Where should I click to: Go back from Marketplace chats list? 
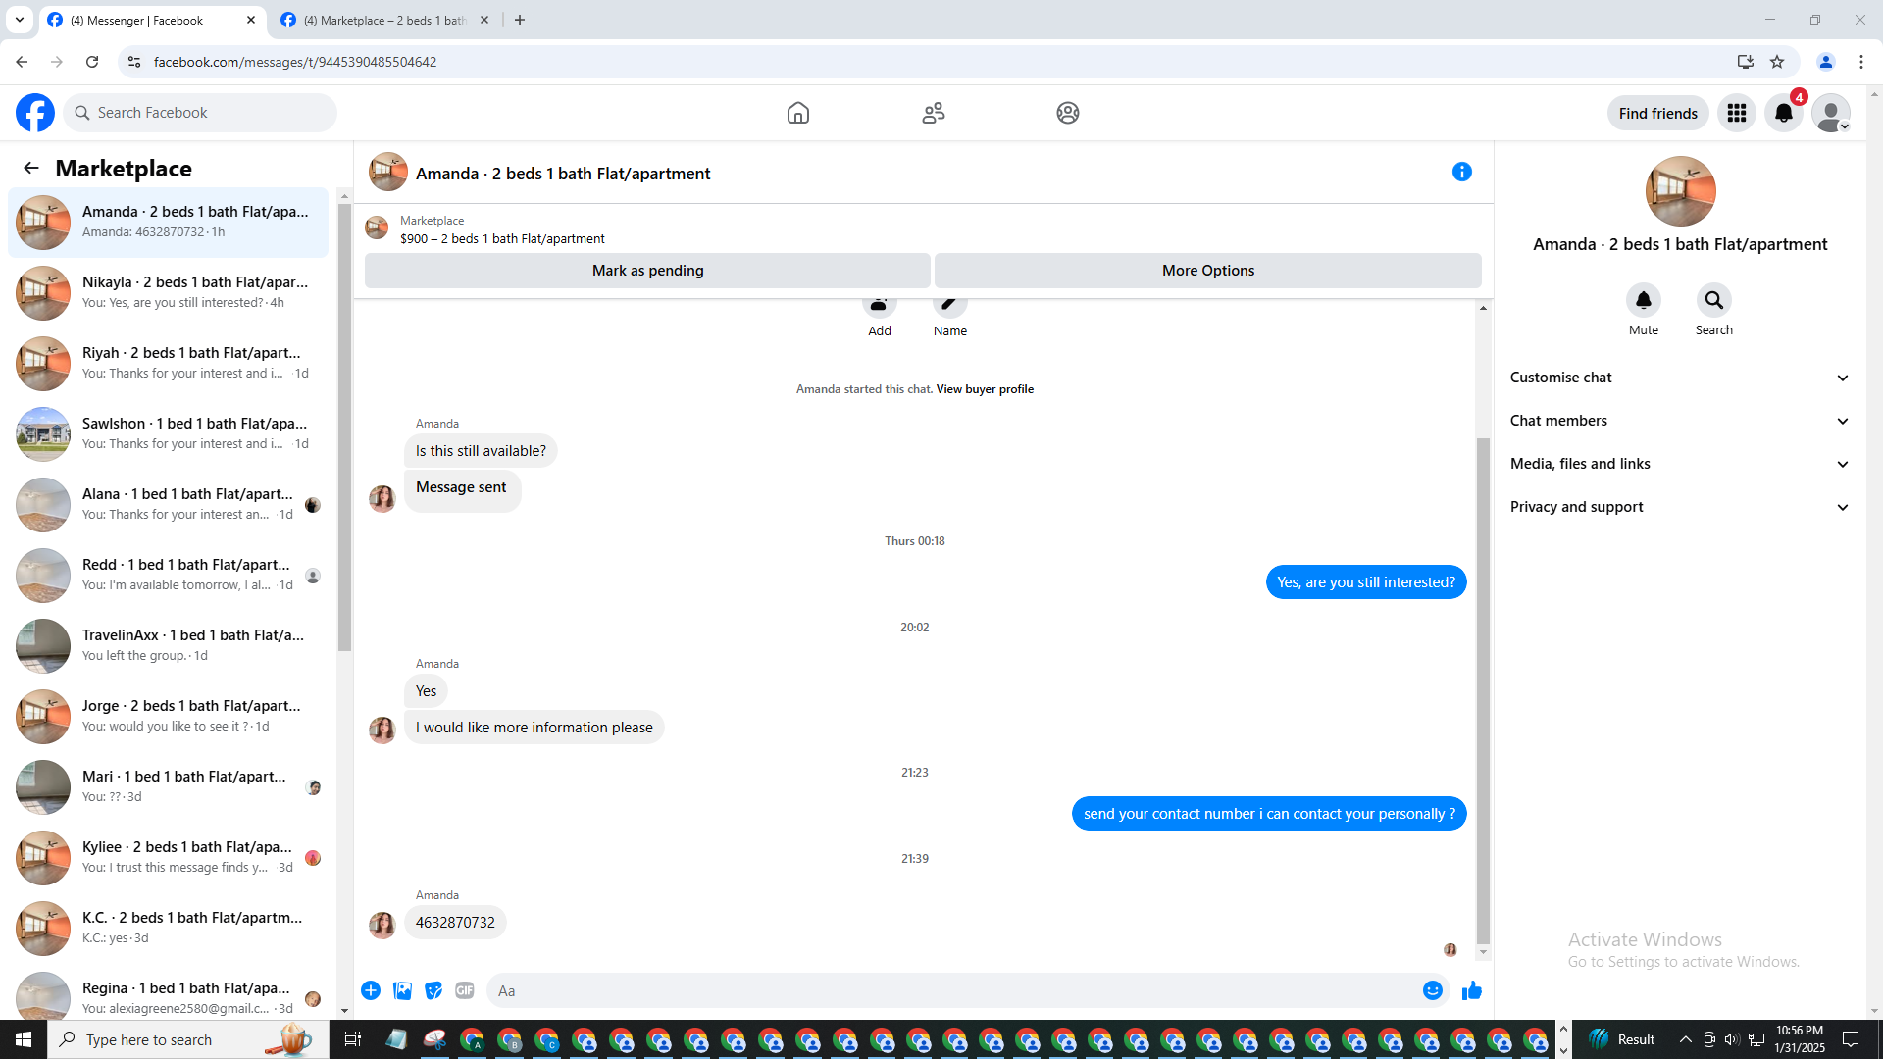pyautogui.click(x=31, y=168)
